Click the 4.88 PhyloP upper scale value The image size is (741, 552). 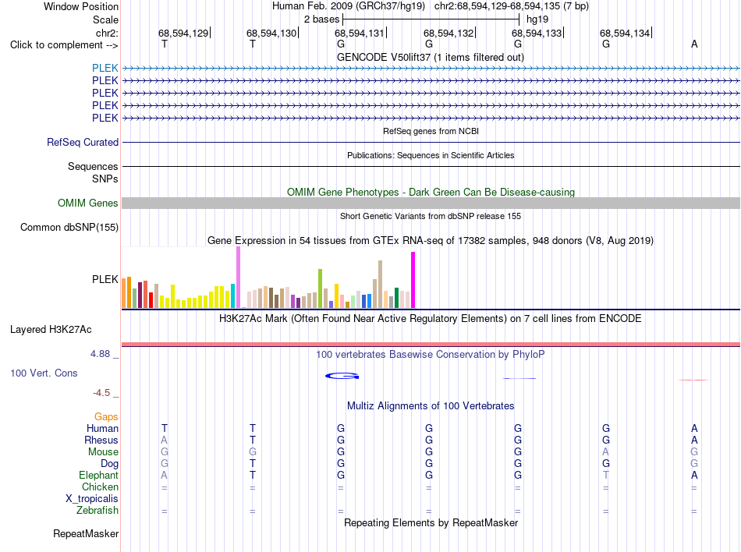tap(100, 354)
